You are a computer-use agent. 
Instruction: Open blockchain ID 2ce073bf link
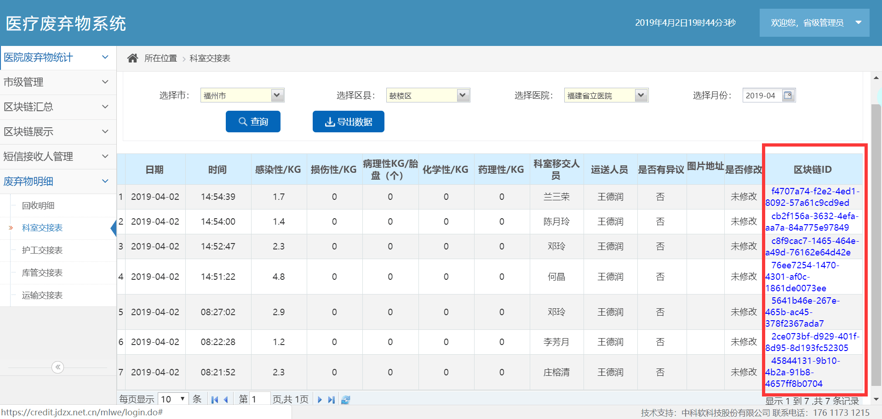click(x=812, y=342)
